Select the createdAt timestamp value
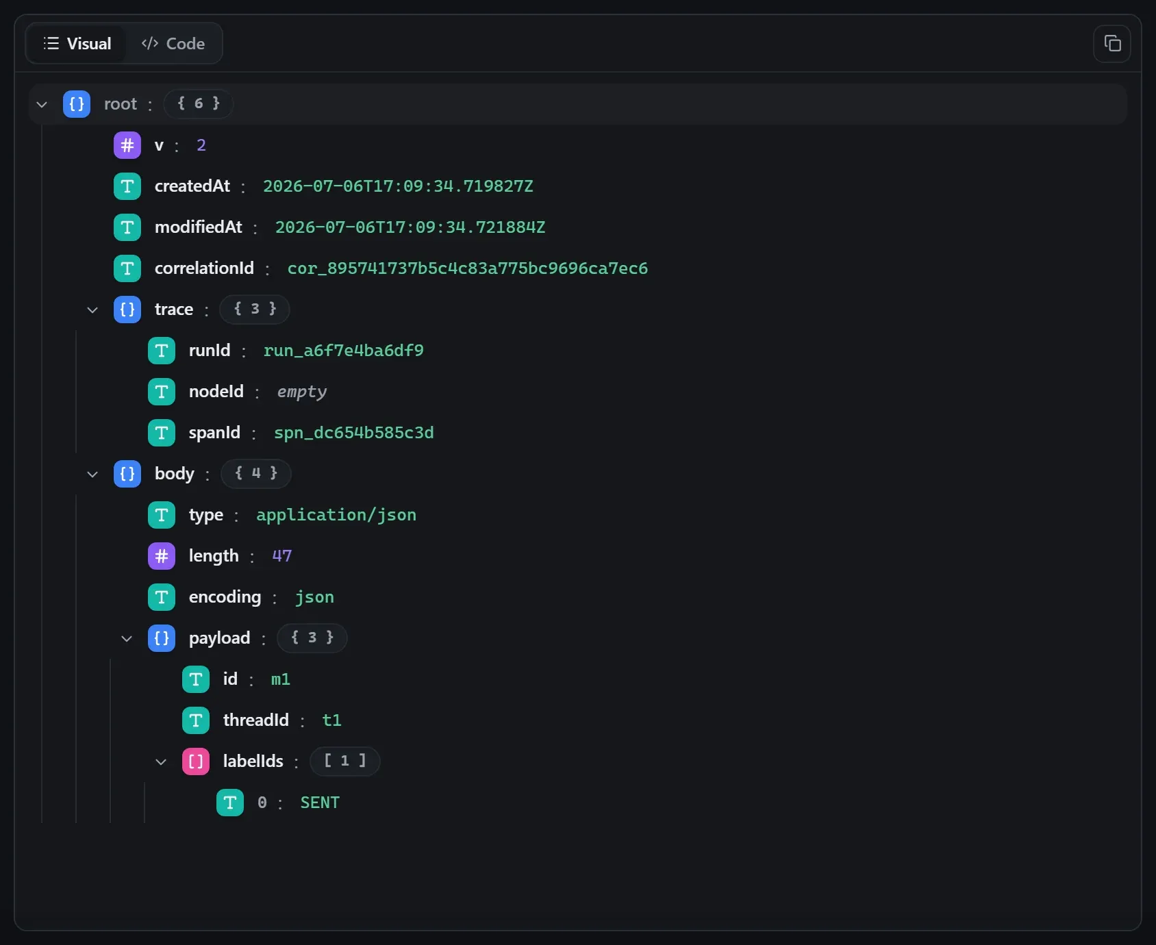This screenshot has width=1156, height=945. 398,186
